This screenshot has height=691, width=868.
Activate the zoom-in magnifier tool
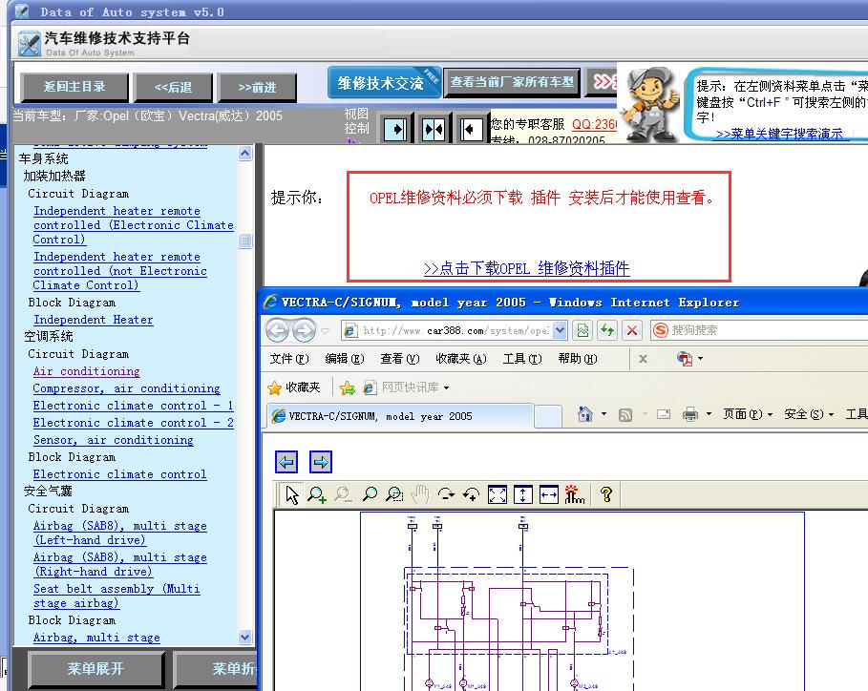pyautogui.click(x=317, y=494)
